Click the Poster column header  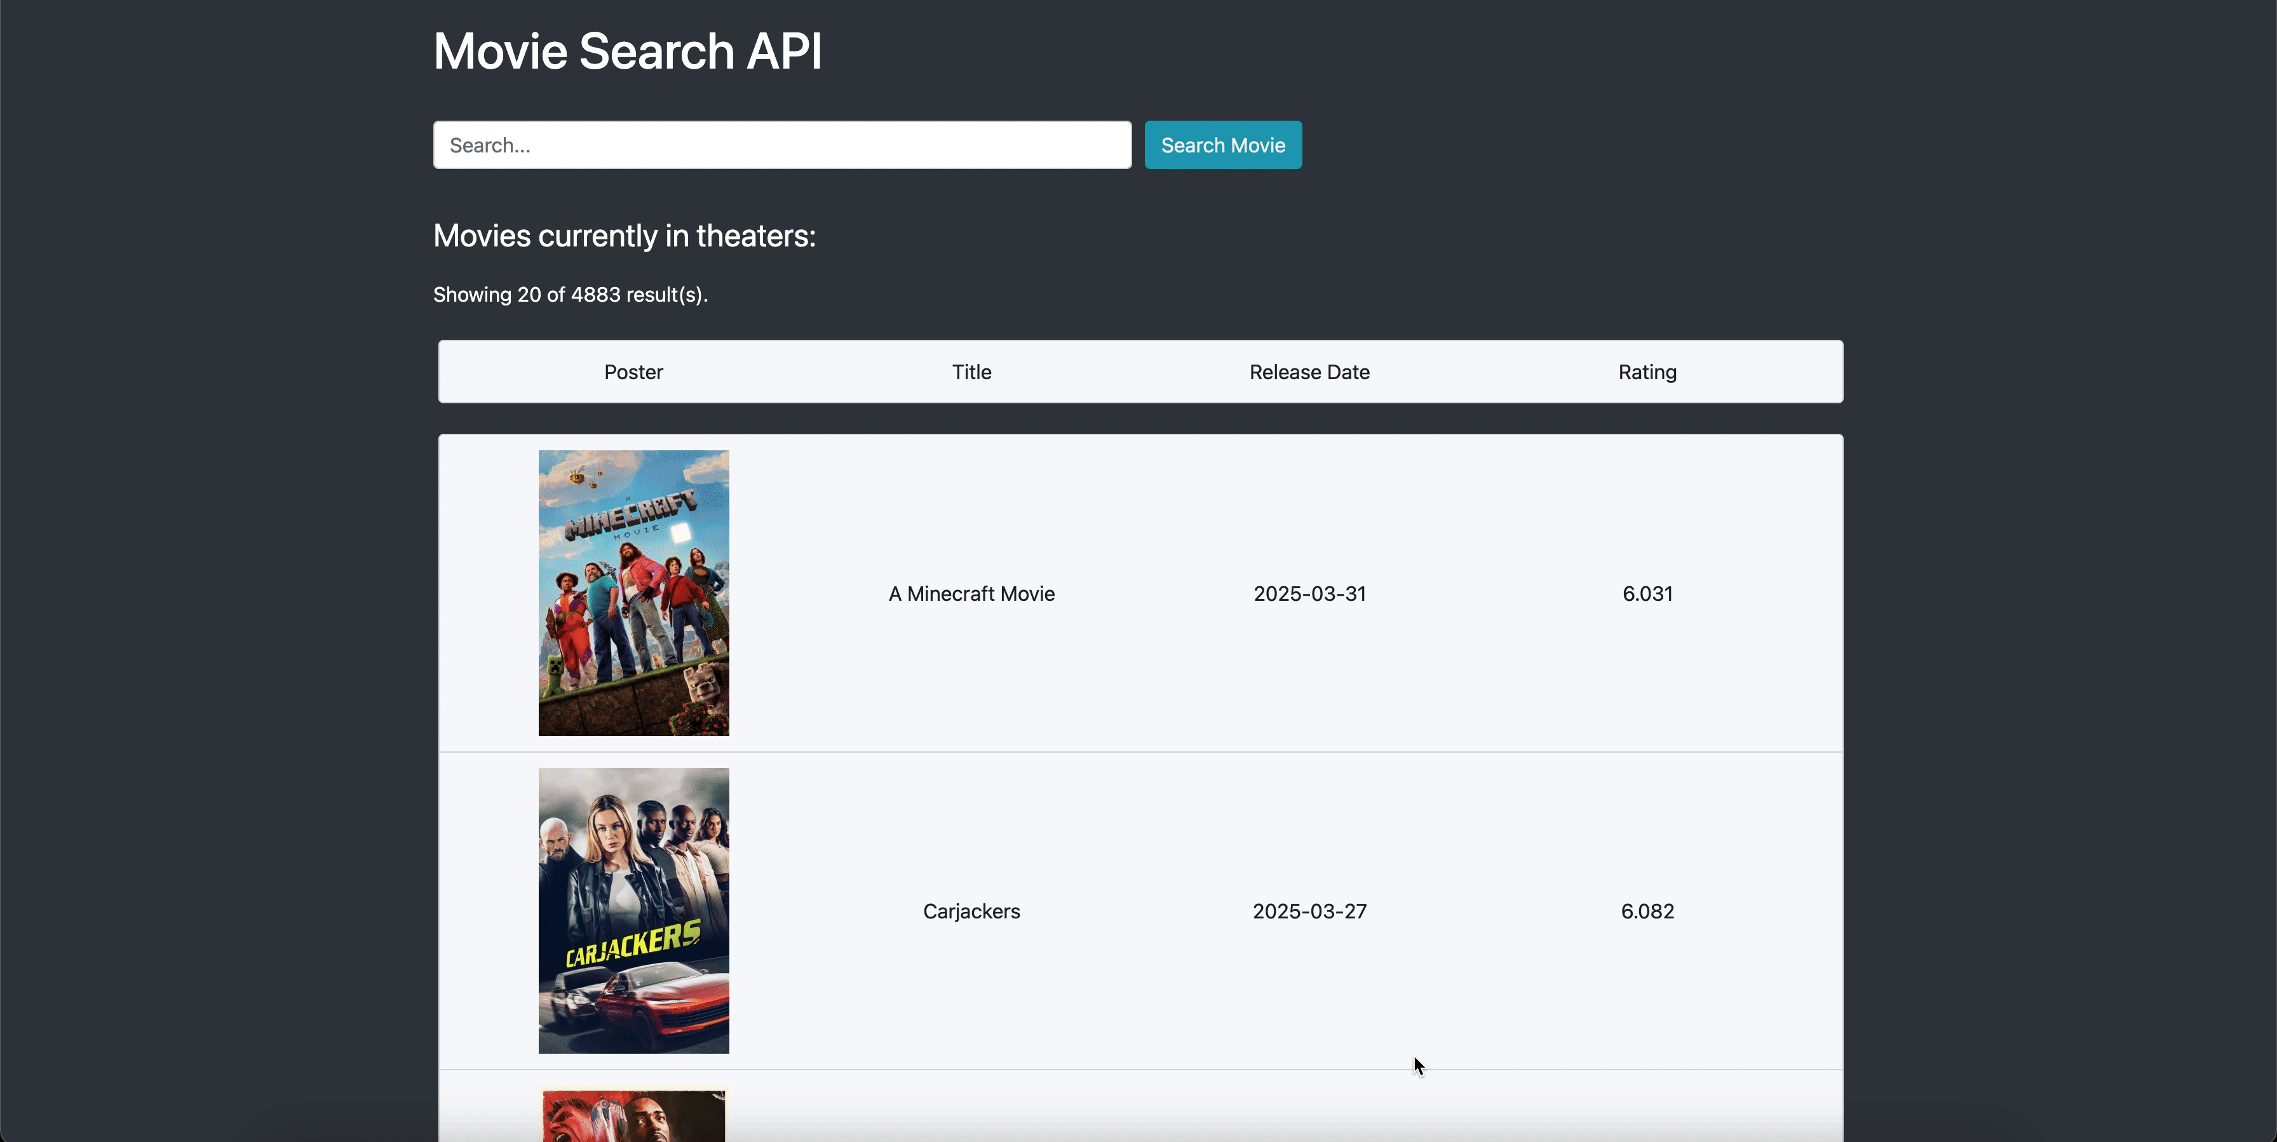point(633,372)
